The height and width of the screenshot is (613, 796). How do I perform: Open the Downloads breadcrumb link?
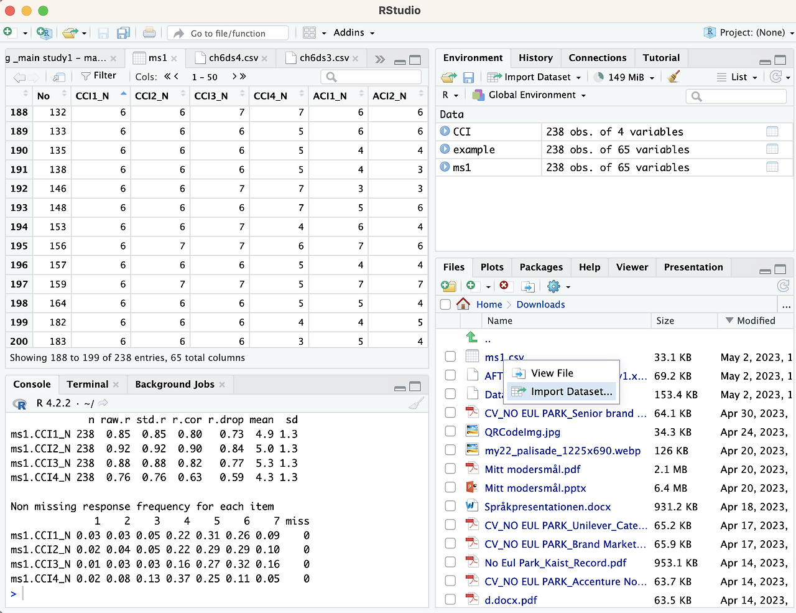[540, 304]
